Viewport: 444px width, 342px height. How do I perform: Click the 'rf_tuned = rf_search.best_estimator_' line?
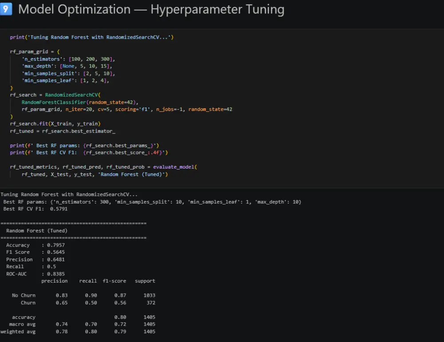click(63, 131)
